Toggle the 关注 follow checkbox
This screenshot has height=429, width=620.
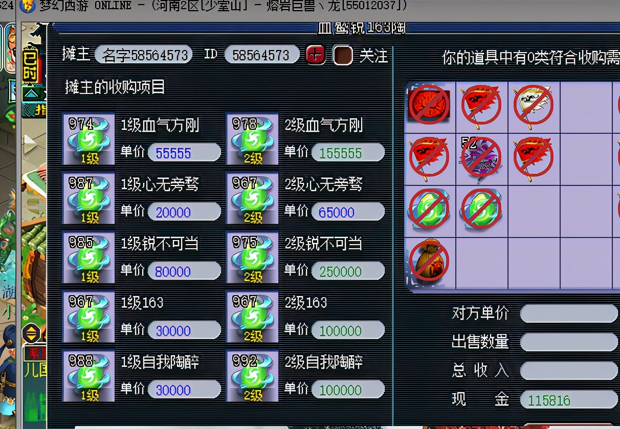[x=343, y=55]
